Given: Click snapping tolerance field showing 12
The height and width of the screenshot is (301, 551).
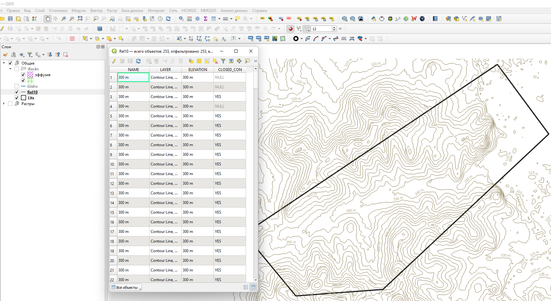Looking at the screenshot, I should pyautogui.click(x=322, y=29).
